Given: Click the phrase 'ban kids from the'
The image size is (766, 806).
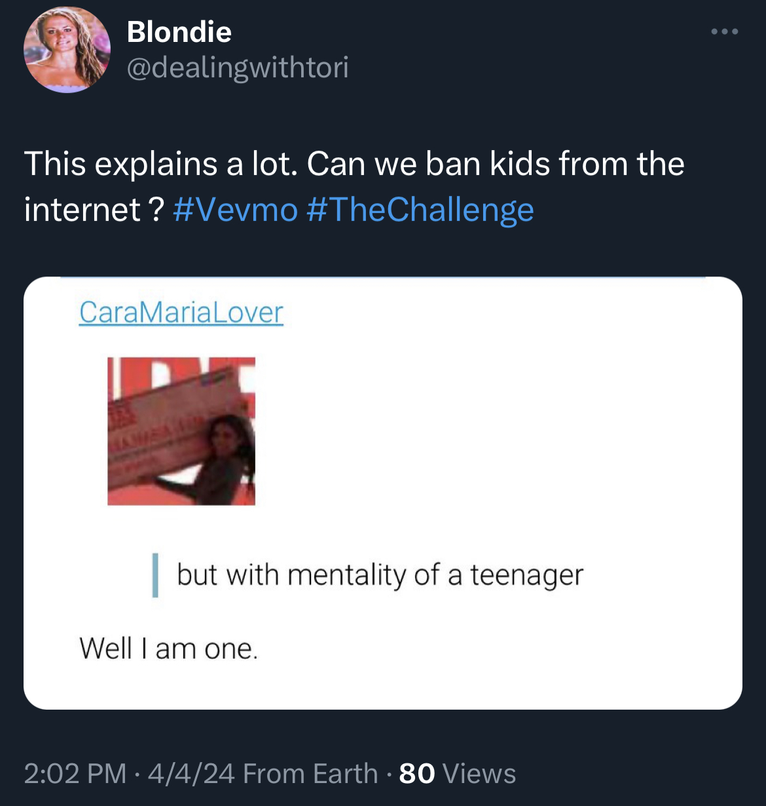Looking at the screenshot, I should pyautogui.click(x=555, y=164).
